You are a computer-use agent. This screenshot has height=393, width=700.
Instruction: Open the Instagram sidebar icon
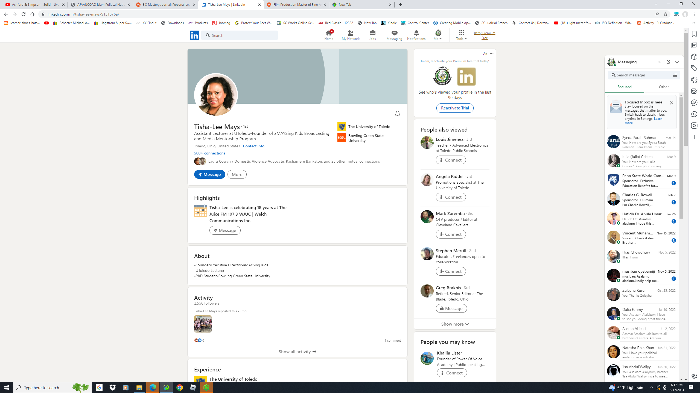click(694, 126)
